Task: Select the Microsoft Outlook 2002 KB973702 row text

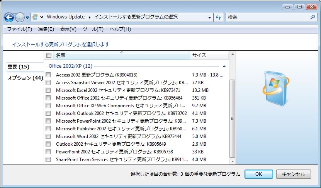Action: 121,113
